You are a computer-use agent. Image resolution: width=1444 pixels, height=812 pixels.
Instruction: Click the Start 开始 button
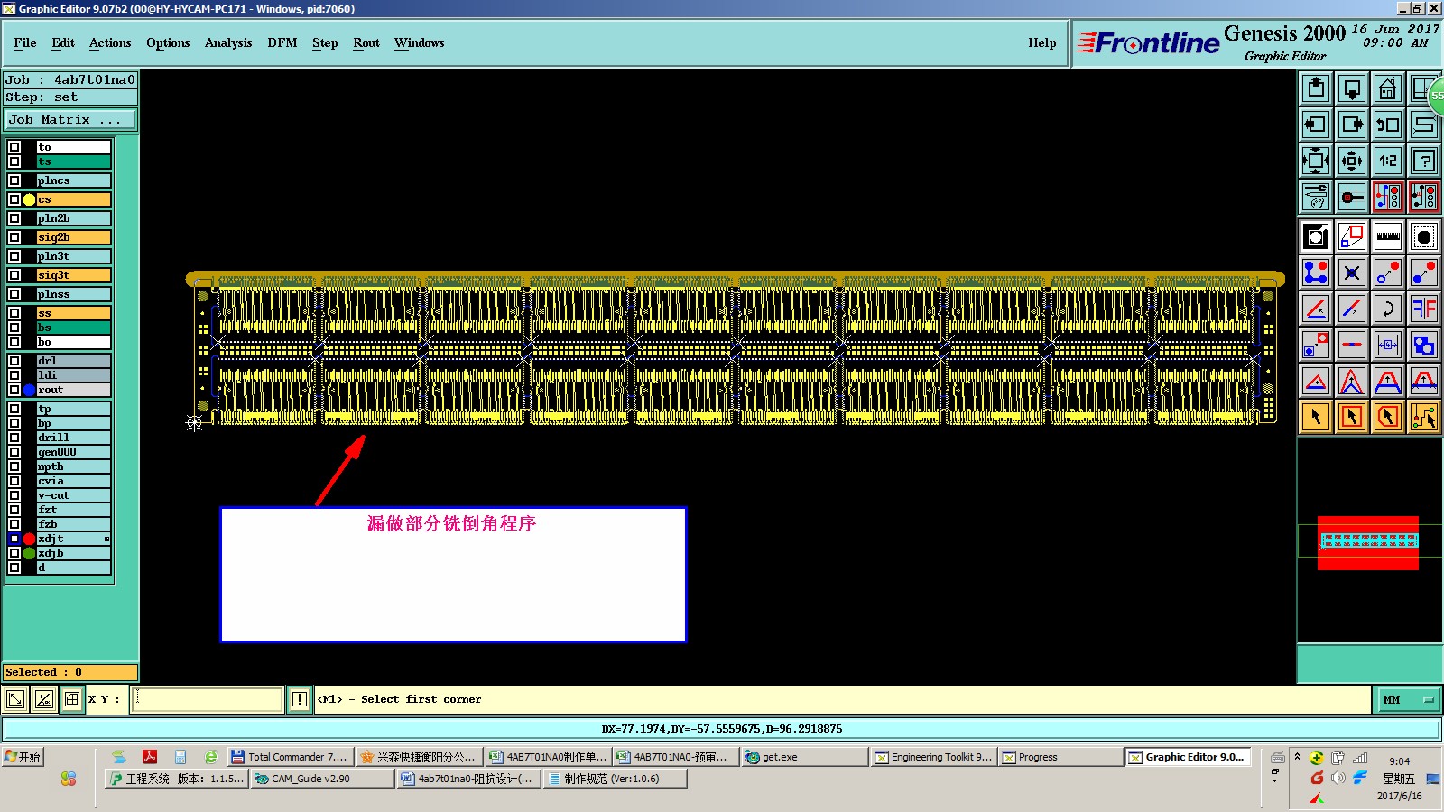[x=23, y=757]
